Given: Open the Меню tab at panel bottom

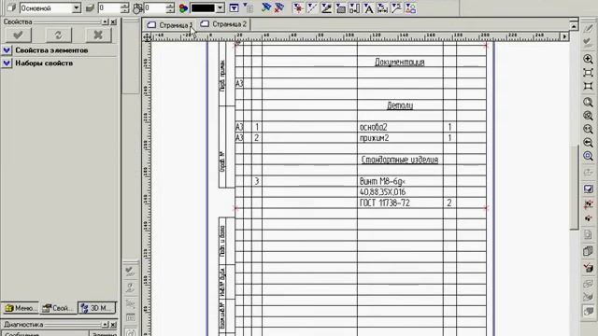Looking at the screenshot, I should [21, 308].
